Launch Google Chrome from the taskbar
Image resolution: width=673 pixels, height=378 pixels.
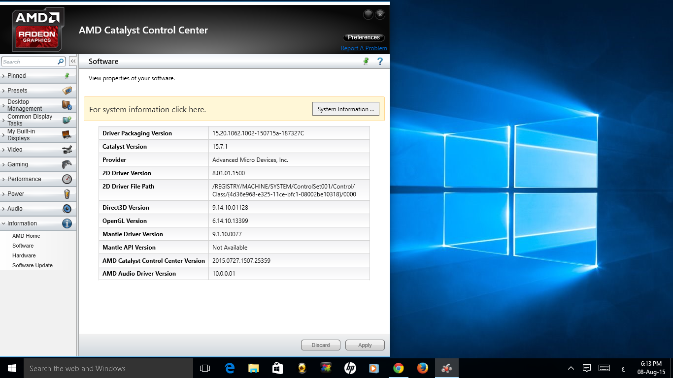(x=399, y=368)
